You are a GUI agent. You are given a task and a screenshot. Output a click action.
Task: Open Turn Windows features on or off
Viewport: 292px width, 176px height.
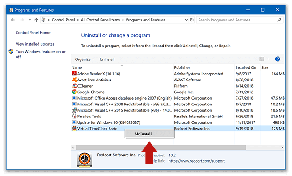point(41,54)
